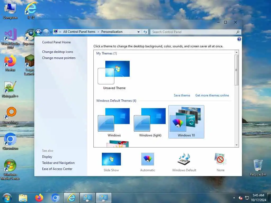This screenshot has width=271, height=203.
Task: Show hidden tray icons arrow
Action: tap(234, 198)
